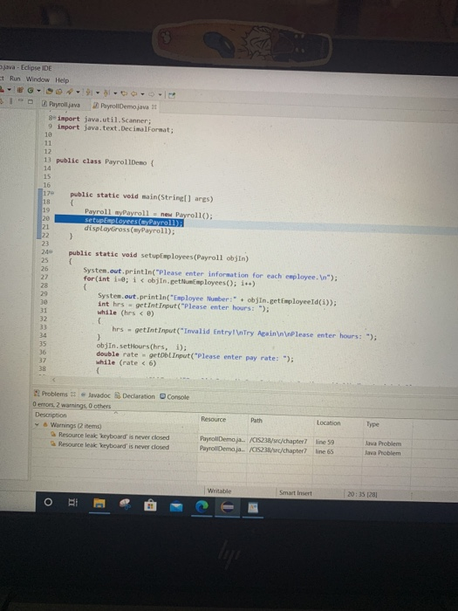
Task: Open Microsoft Store from the taskbar
Action: (x=150, y=505)
